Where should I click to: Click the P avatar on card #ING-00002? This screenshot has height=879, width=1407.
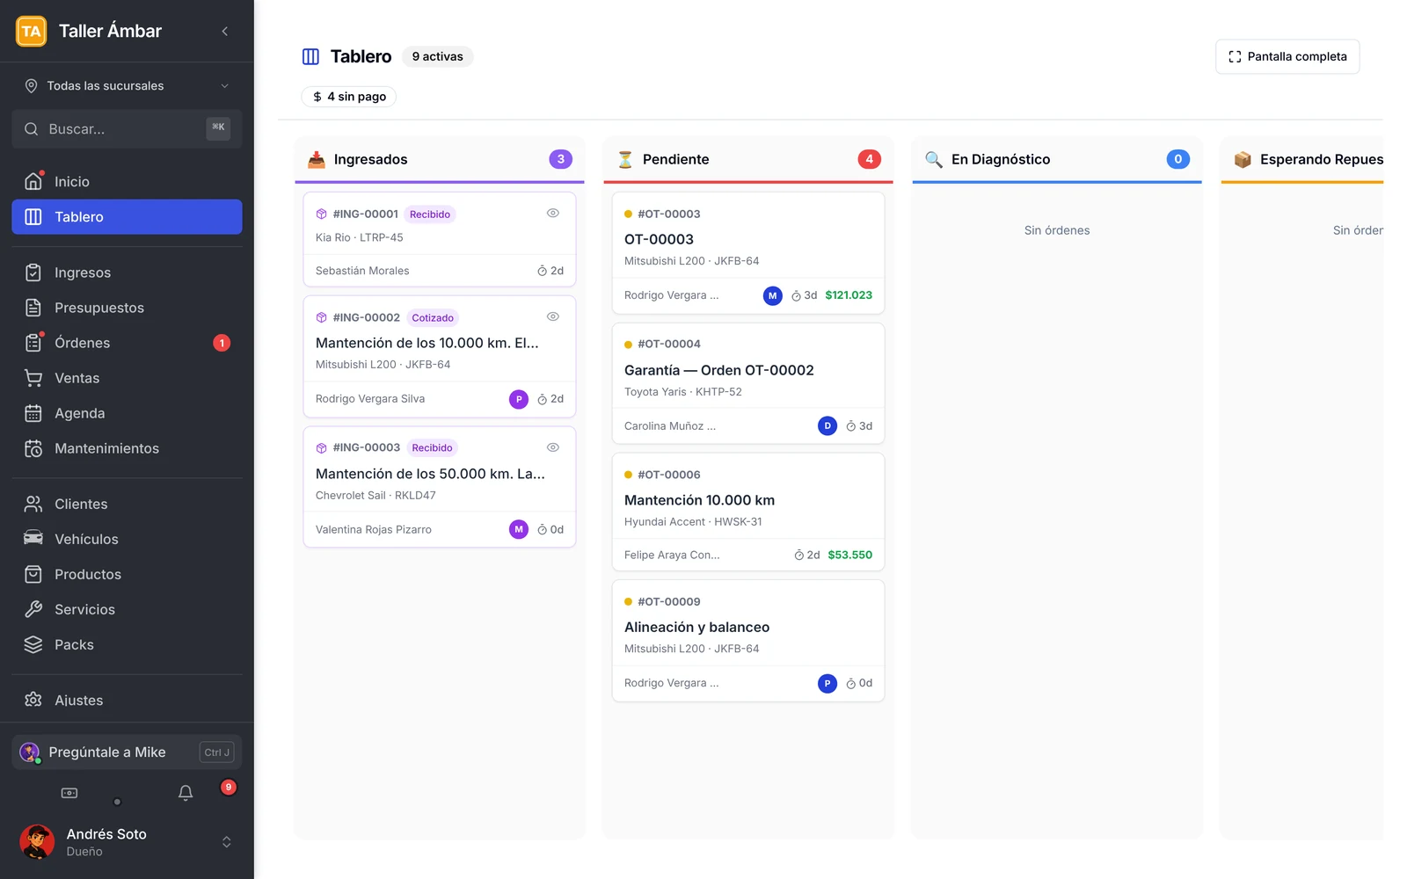click(x=519, y=400)
